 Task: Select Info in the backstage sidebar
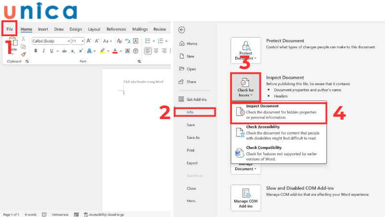195,112
